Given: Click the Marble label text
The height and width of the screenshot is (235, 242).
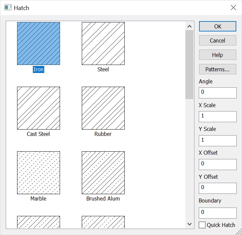Looking at the screenshot, I should pyautogui.click(x=38, y=199).
